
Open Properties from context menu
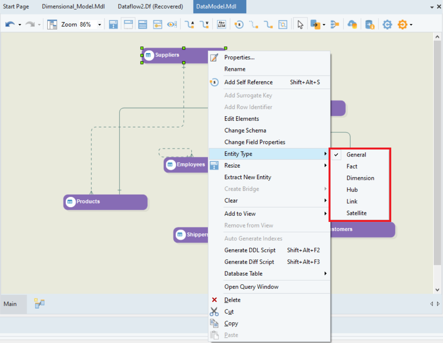(x=239, y=57)
